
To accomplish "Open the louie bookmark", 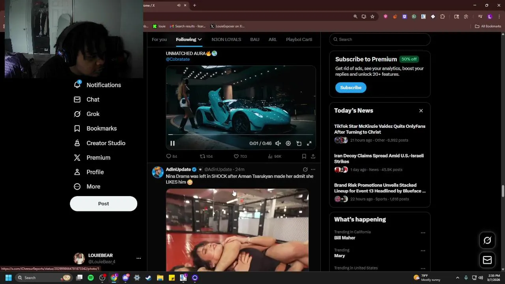I will click(159, 26).
